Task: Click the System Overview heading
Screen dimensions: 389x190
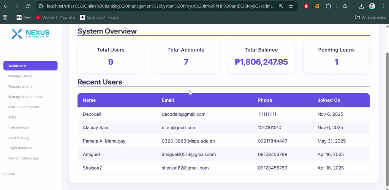Action: tap(107, 31)
